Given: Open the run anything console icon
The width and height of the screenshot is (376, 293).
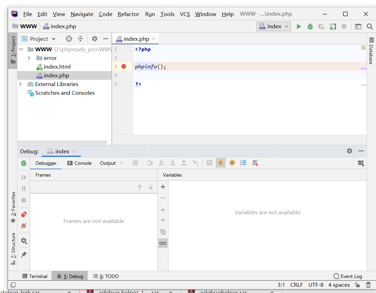Looking at the screenshot, I should (358, 26).
